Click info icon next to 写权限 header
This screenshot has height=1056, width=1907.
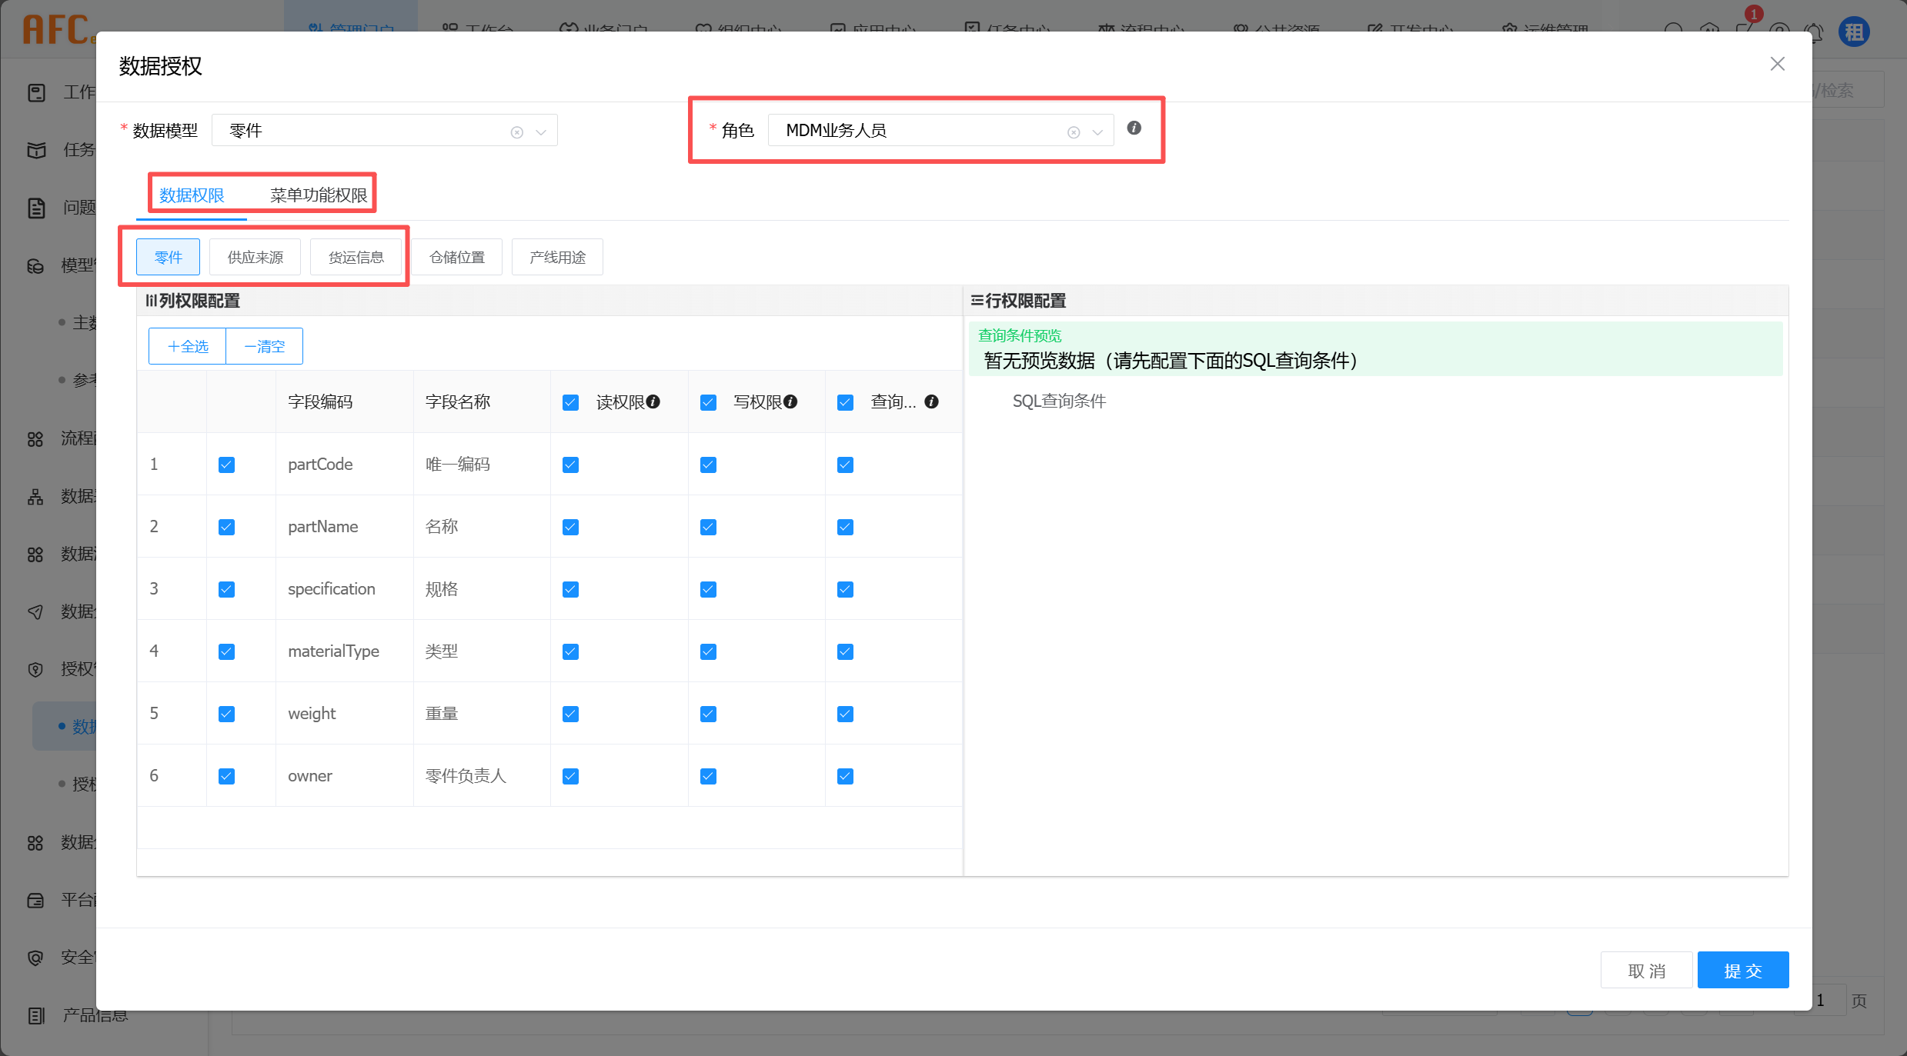790,401
